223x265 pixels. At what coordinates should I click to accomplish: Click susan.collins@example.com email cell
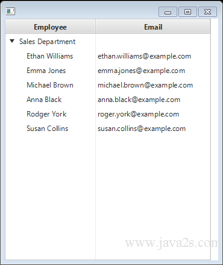(x=153, y=129)
